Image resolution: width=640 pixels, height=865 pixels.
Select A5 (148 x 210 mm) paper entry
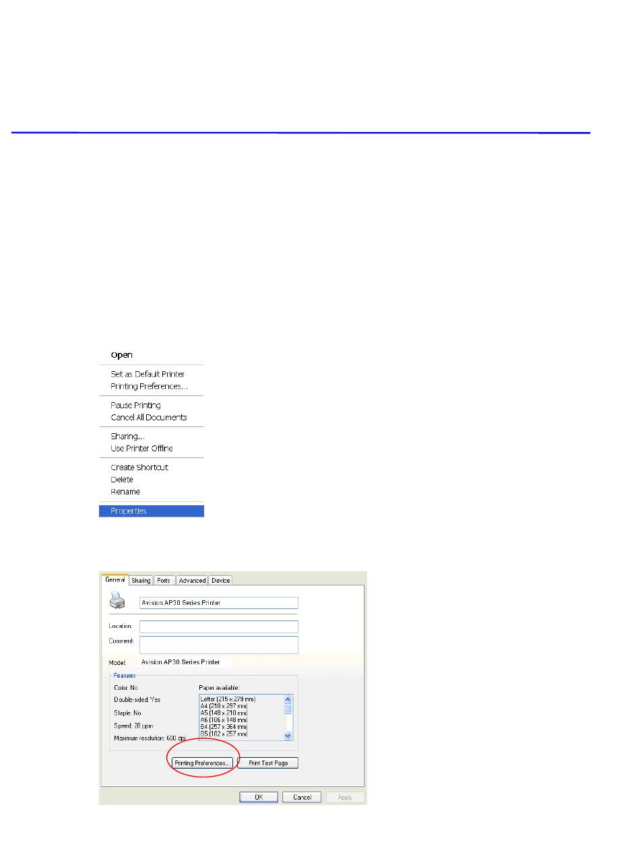point(224,713)
